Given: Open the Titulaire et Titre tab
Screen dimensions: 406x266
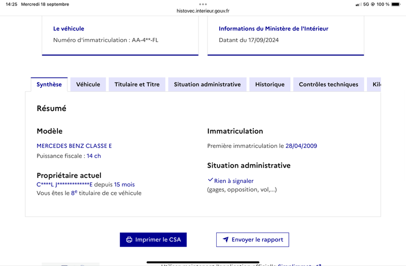Looking at the screenshot, I should tap(137, 85).
